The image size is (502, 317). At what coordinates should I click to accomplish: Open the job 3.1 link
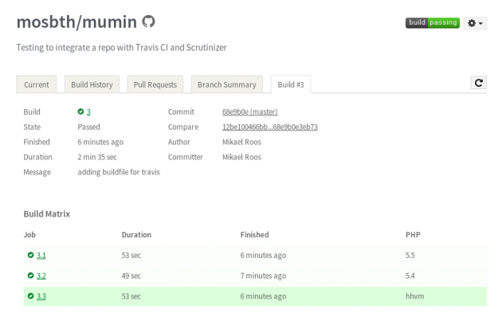(x=41, y=255)
